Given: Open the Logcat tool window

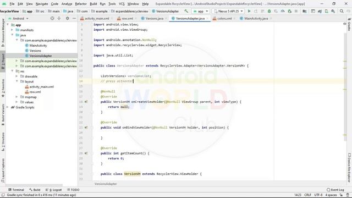Looking at the screenshot, I should pos(54,190).
